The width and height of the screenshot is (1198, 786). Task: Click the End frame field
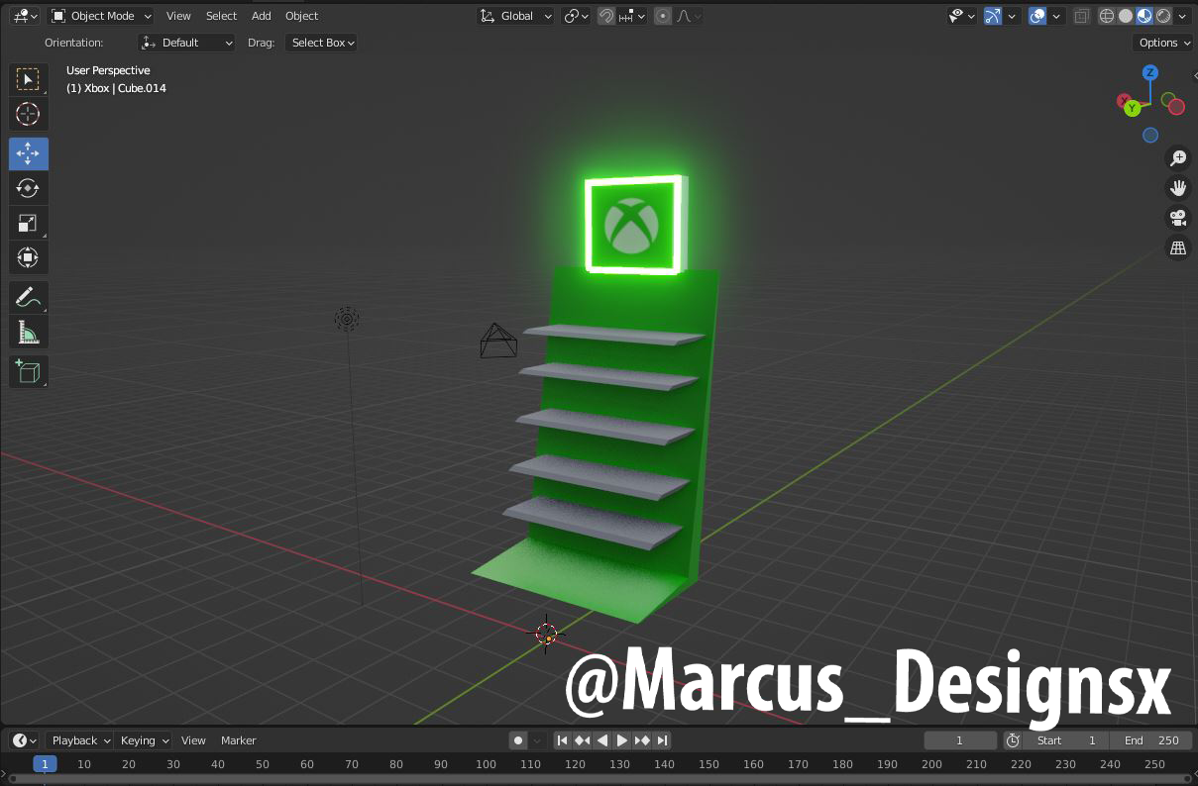[x=1150, y=740]
